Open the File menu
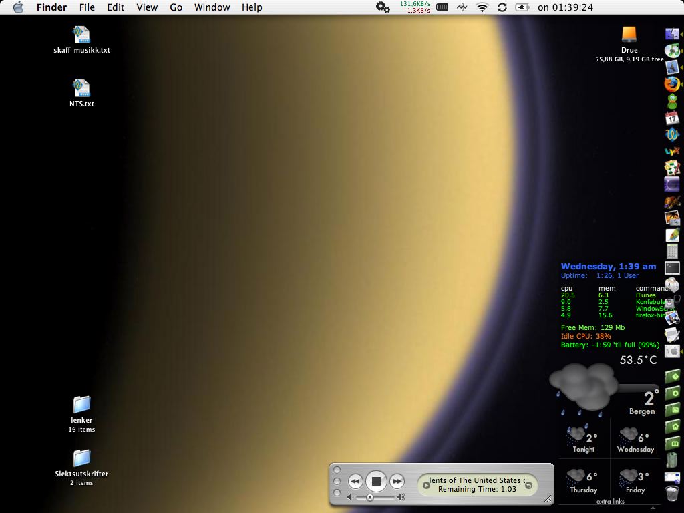 (x=87, y=7)
